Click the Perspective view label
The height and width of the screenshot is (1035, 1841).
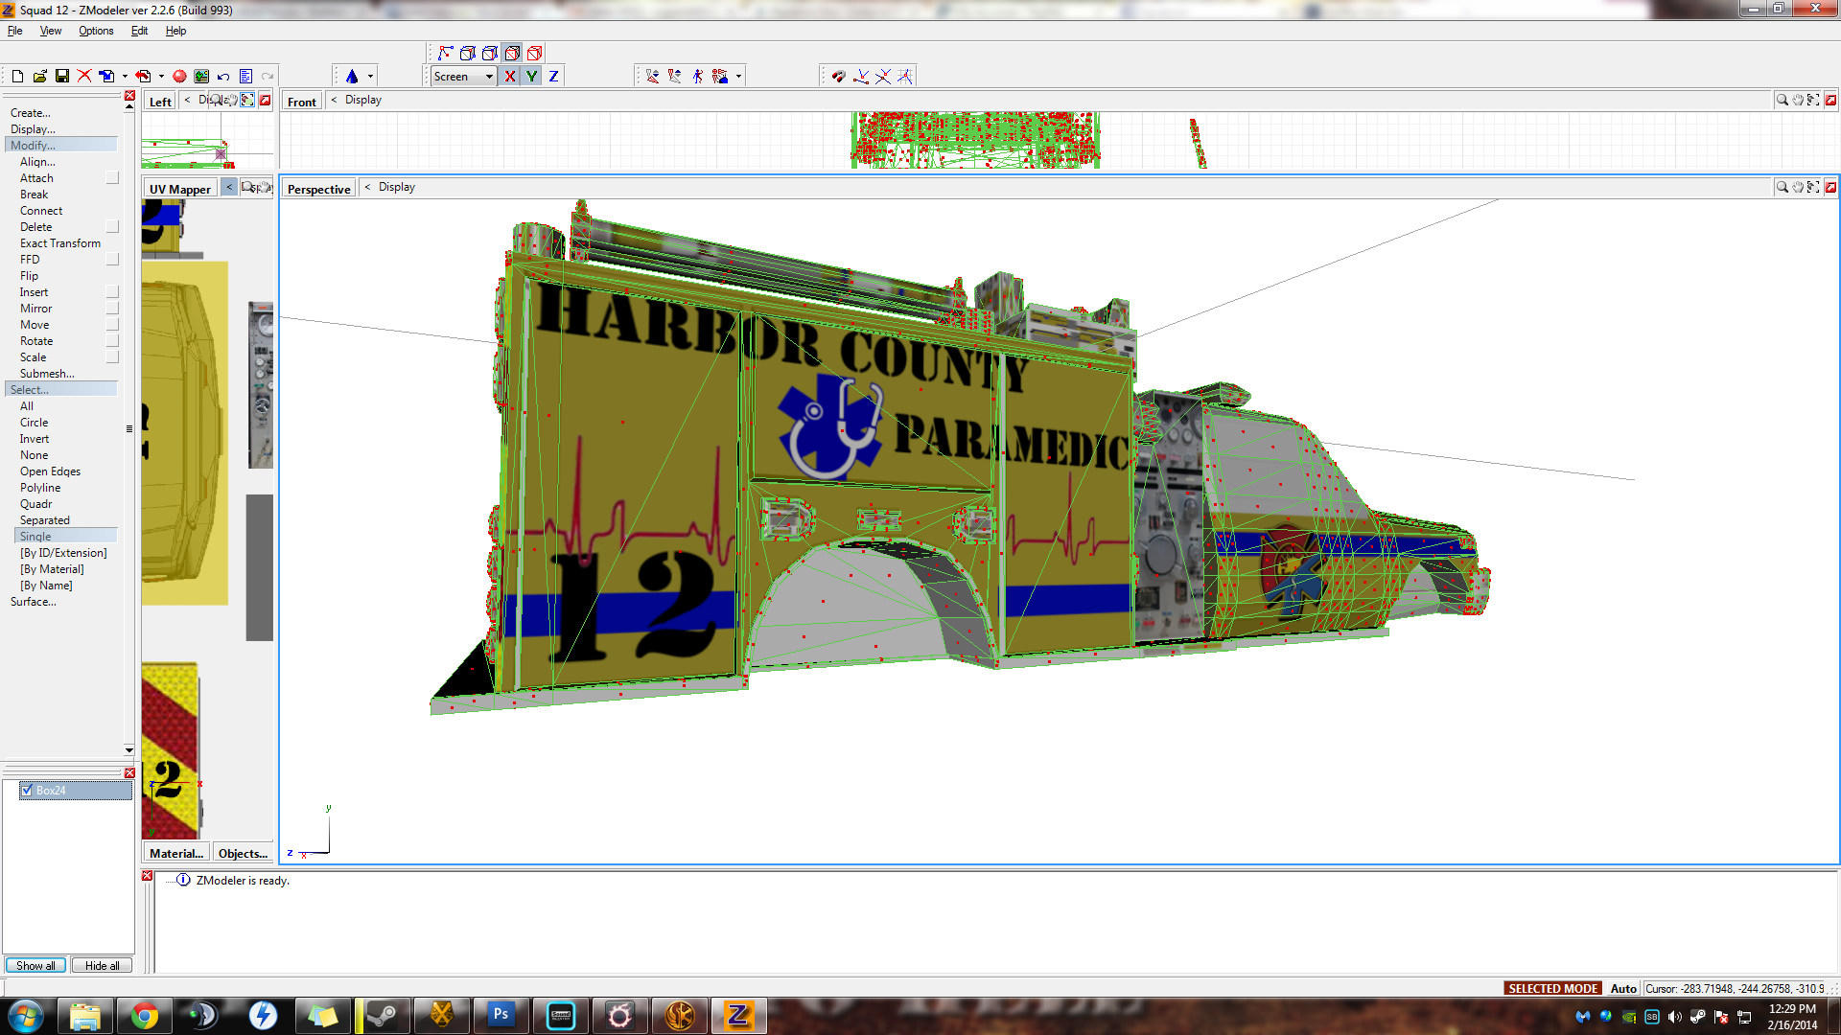click(x=319, y=189)
